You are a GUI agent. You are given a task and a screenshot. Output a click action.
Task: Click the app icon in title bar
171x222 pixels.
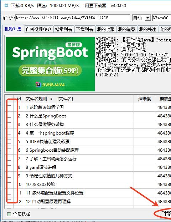tap(6, 5)
